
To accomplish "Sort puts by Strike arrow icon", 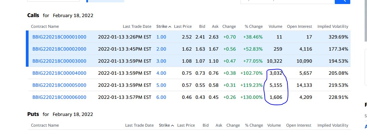I will [x=173, y=125].
